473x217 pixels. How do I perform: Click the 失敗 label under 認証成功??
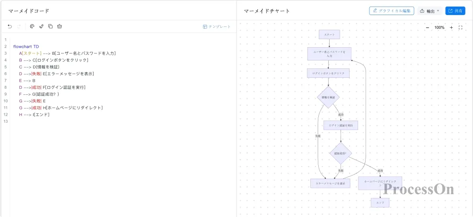point(341,170)
